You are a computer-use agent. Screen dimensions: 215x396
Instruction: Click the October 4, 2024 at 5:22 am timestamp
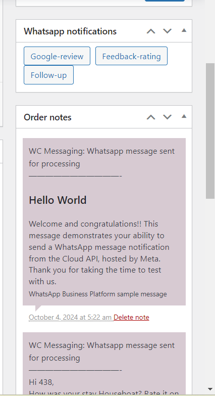point(70,317)
